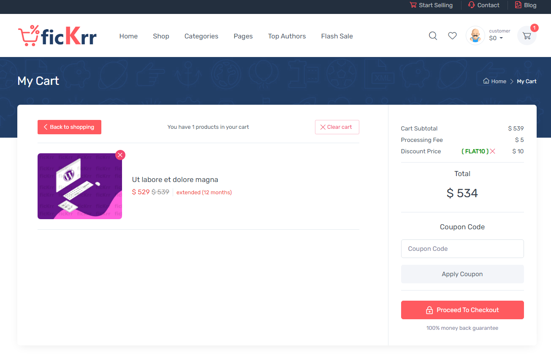
Task: Open the Top Authors menu item
Action: 287,36
